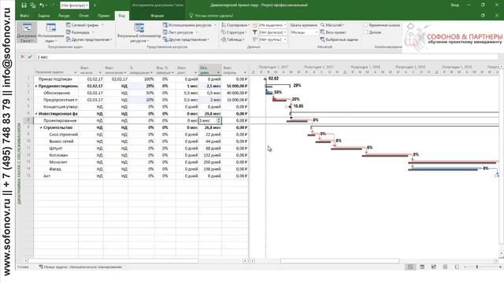Select the task 'Фасад'
Image resolution: width=504 pixels, height=283 pixels.
[55, 169]
